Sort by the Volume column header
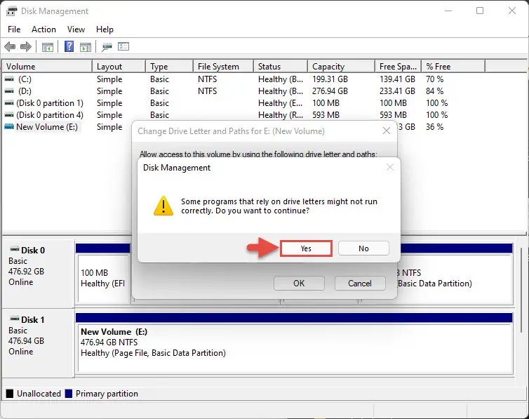 pyautogui.click(x=47, y=67)
